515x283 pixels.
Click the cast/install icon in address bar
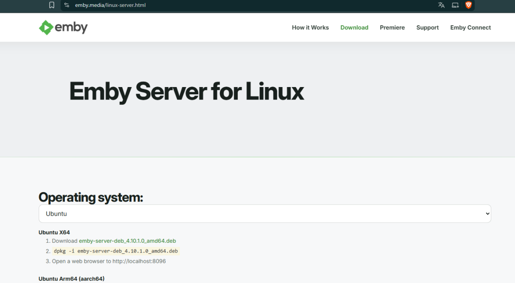[x=455, y=5]
